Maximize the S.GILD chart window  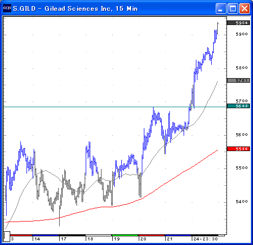click(233, 8)
